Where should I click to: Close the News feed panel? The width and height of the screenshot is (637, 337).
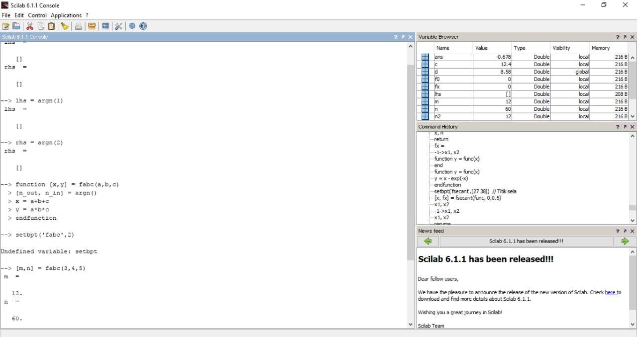632,231
